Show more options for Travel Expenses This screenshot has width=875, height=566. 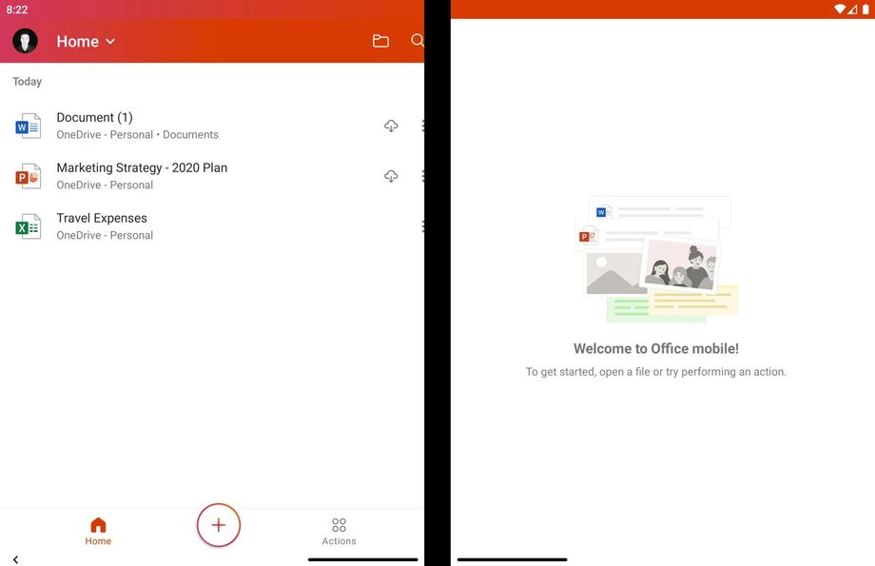[x=421, y=226]
